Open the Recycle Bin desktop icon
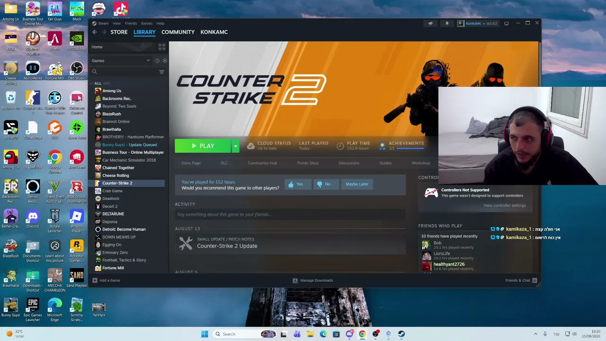 coord(10,100)
